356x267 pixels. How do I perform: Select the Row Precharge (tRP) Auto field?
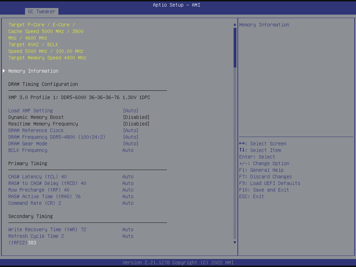pos(128,190)
